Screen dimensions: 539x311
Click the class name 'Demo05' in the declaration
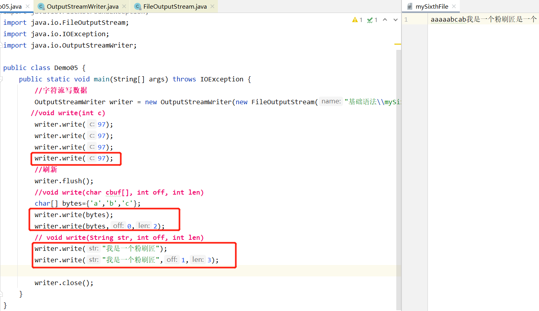point(66,68)
